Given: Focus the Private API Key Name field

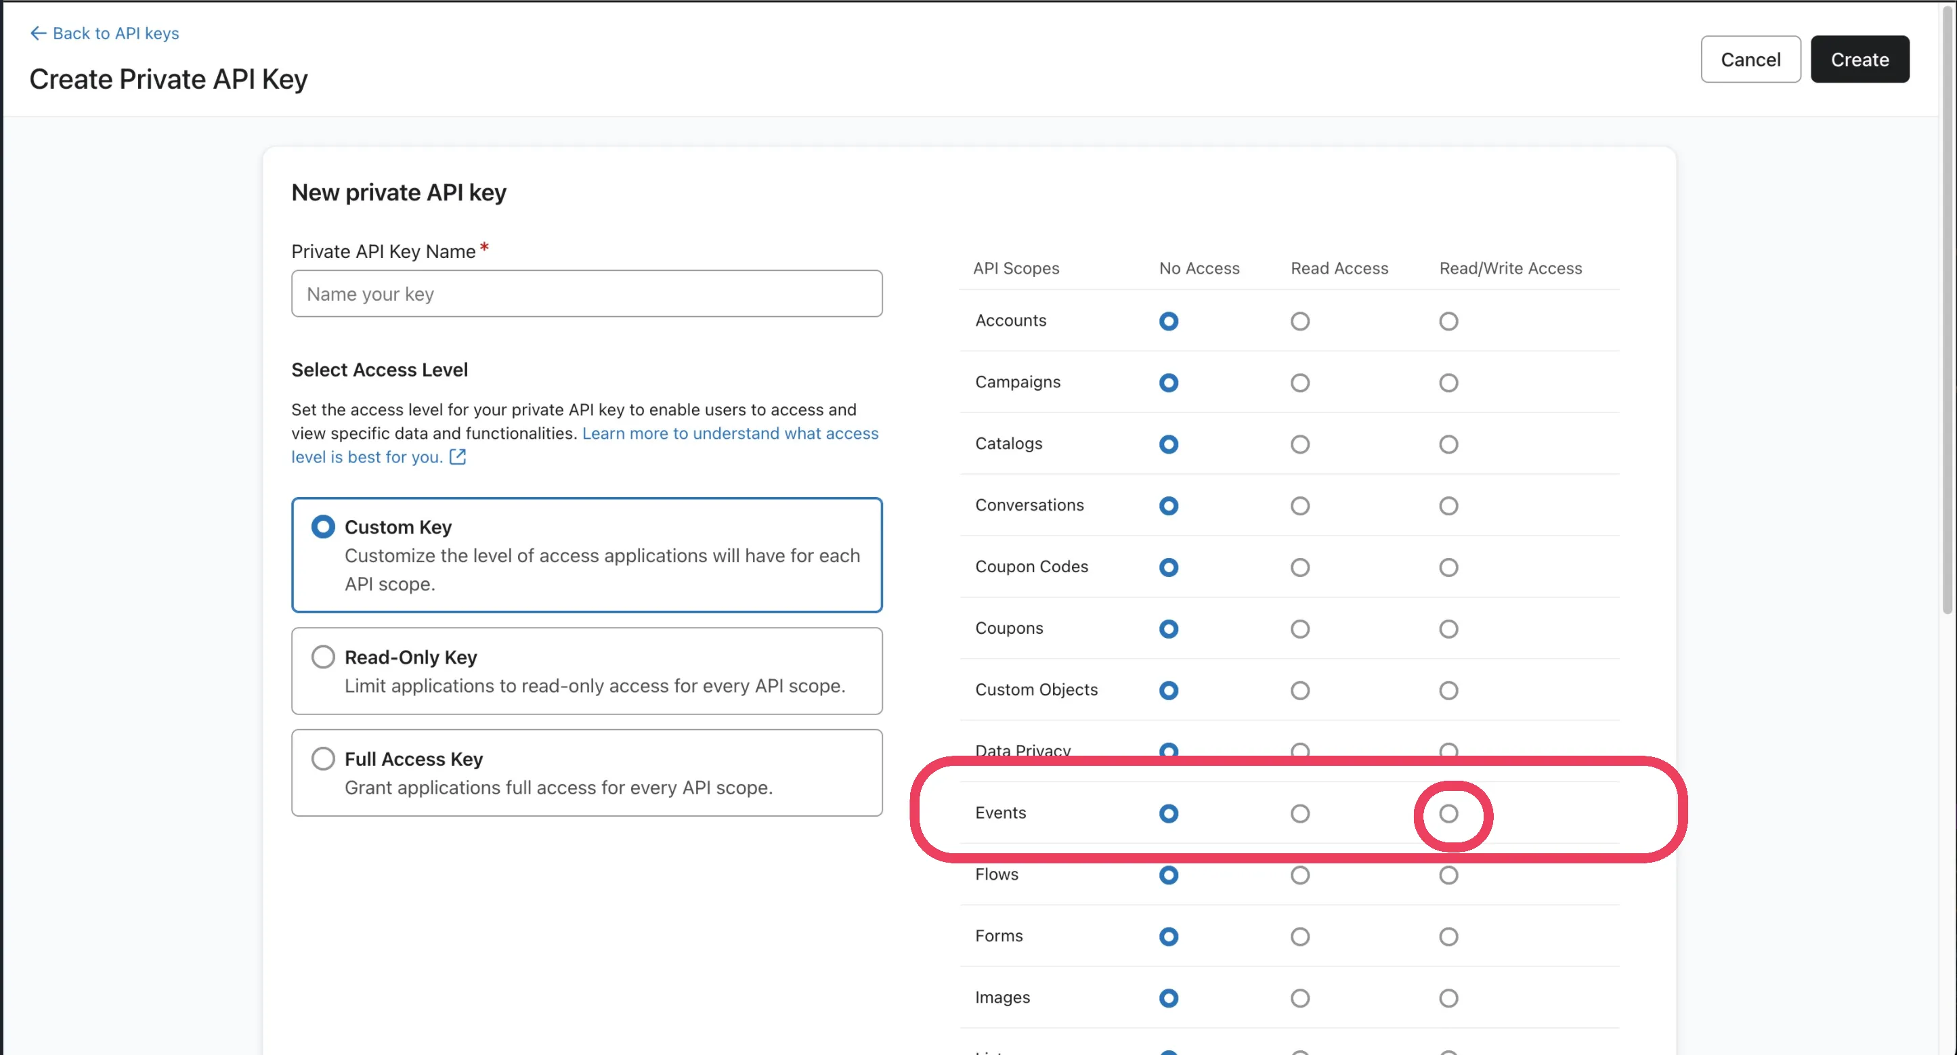Looking at the screenshot, I should click(x=586, y=294).
